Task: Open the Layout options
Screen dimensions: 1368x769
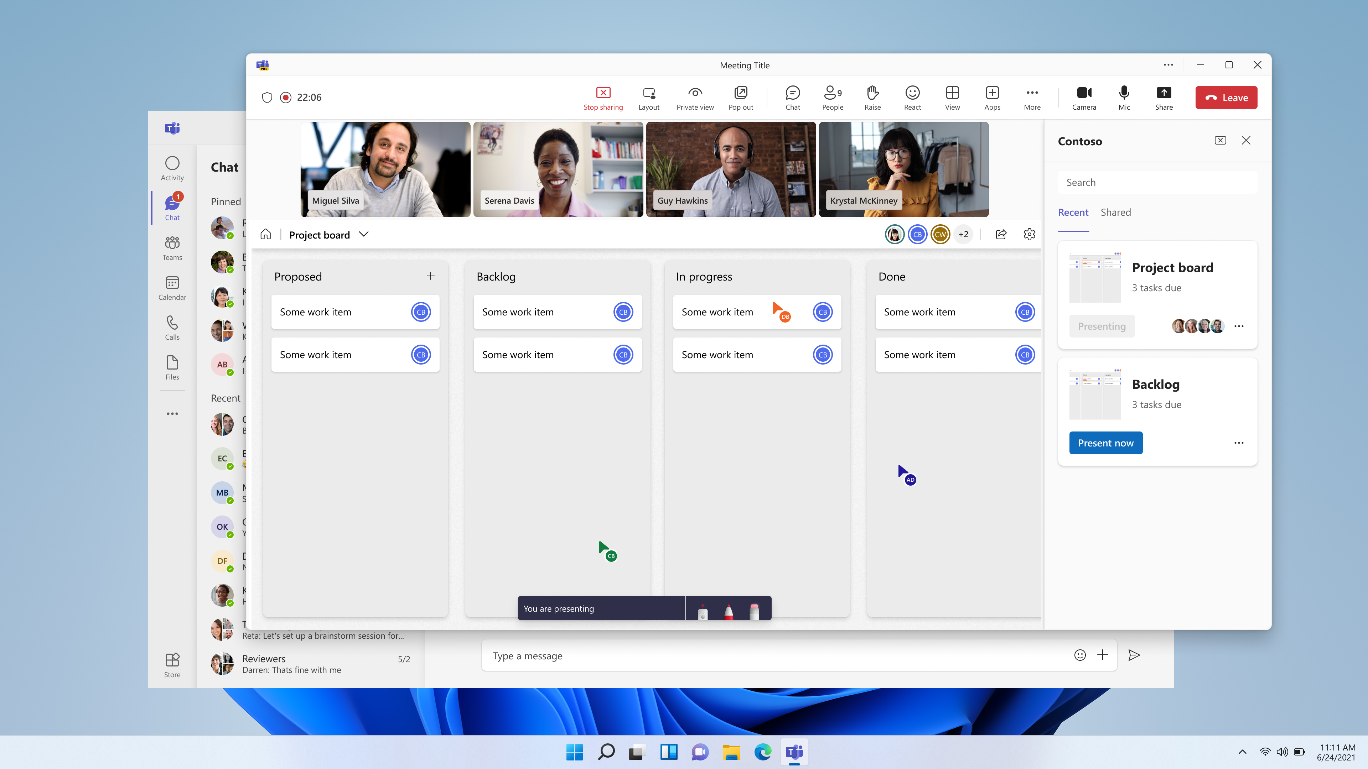Action: [648, 97]
